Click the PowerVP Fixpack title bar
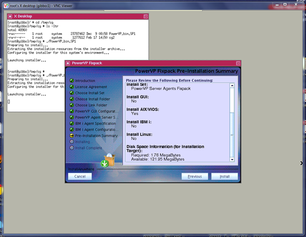306x237 pixels. (x=153, y=63)
